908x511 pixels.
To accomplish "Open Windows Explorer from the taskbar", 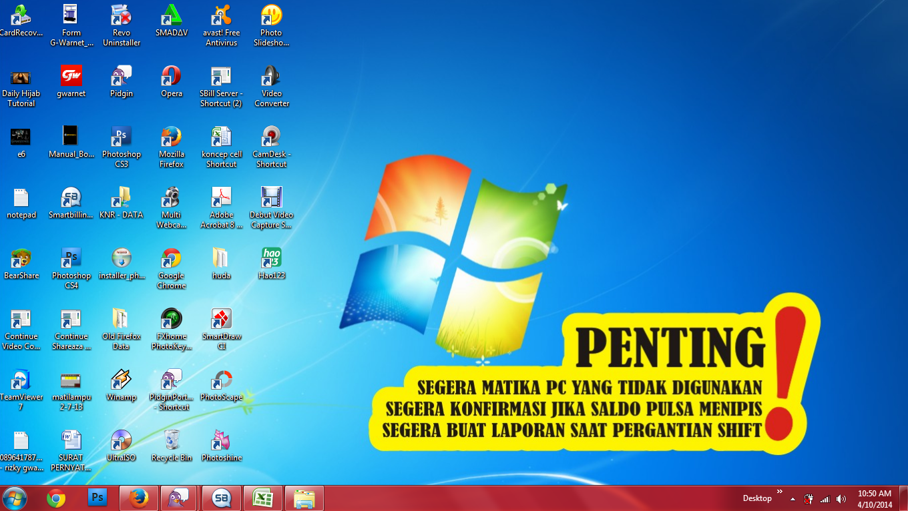I will click(x=304, y=498).
